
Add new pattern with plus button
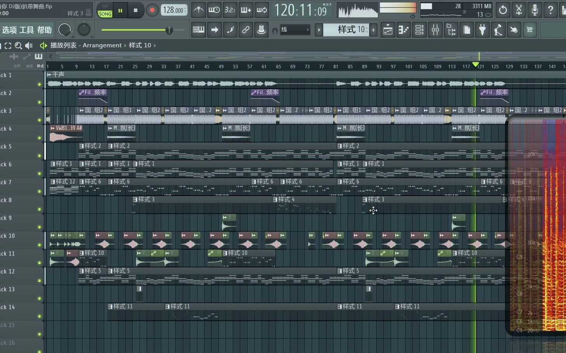tap(373, 30)
